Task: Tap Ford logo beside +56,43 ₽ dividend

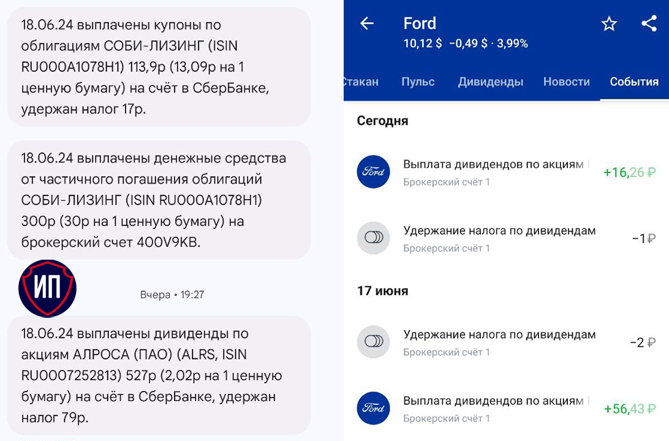Action: [x=373, y=409]
